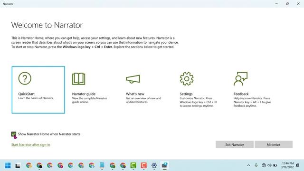Show hidden system tray icons chevron
This screenshot has height=171, width=304.
[248, 165]
